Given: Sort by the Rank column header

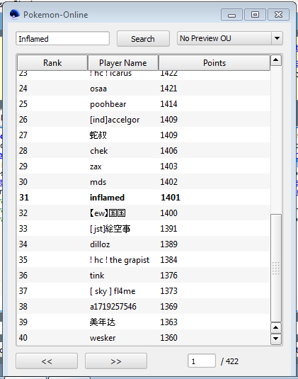Looking at the screenshot, I should tap(52, 63).
